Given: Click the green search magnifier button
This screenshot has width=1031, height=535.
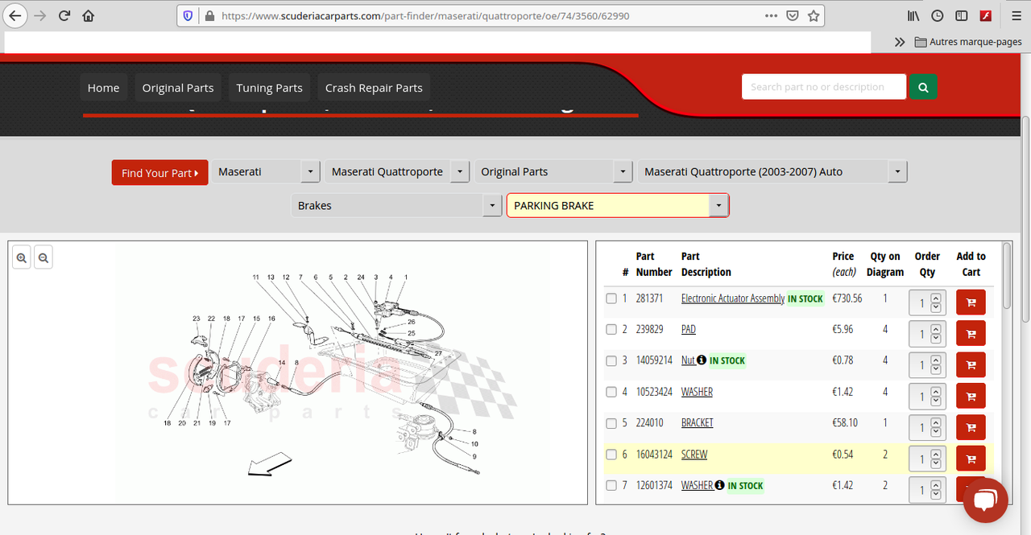Looking at the screenshot, I should click(923, 87).
